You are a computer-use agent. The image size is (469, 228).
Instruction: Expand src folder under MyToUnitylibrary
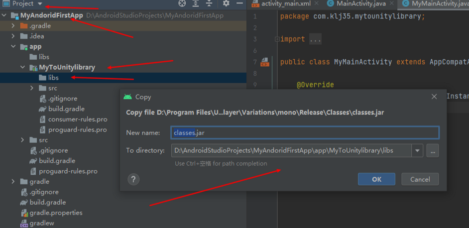tap(32, 88)
